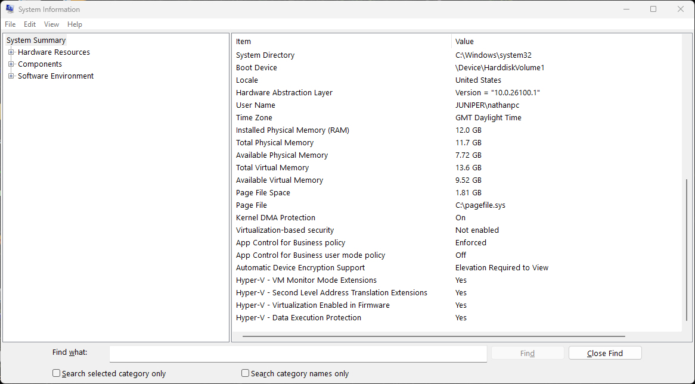Select Hyper-V Data Execution Protection row
The width and height of the screenshot is (695, 384).
coord(457,317)
